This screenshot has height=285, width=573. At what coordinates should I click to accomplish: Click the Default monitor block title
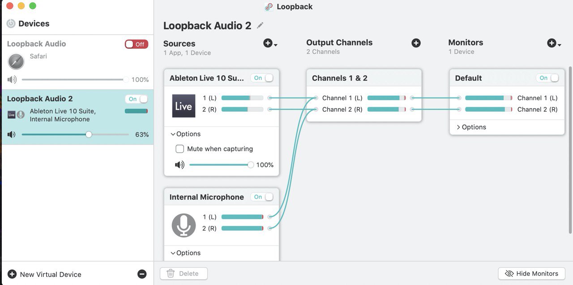tap(468, 78)
